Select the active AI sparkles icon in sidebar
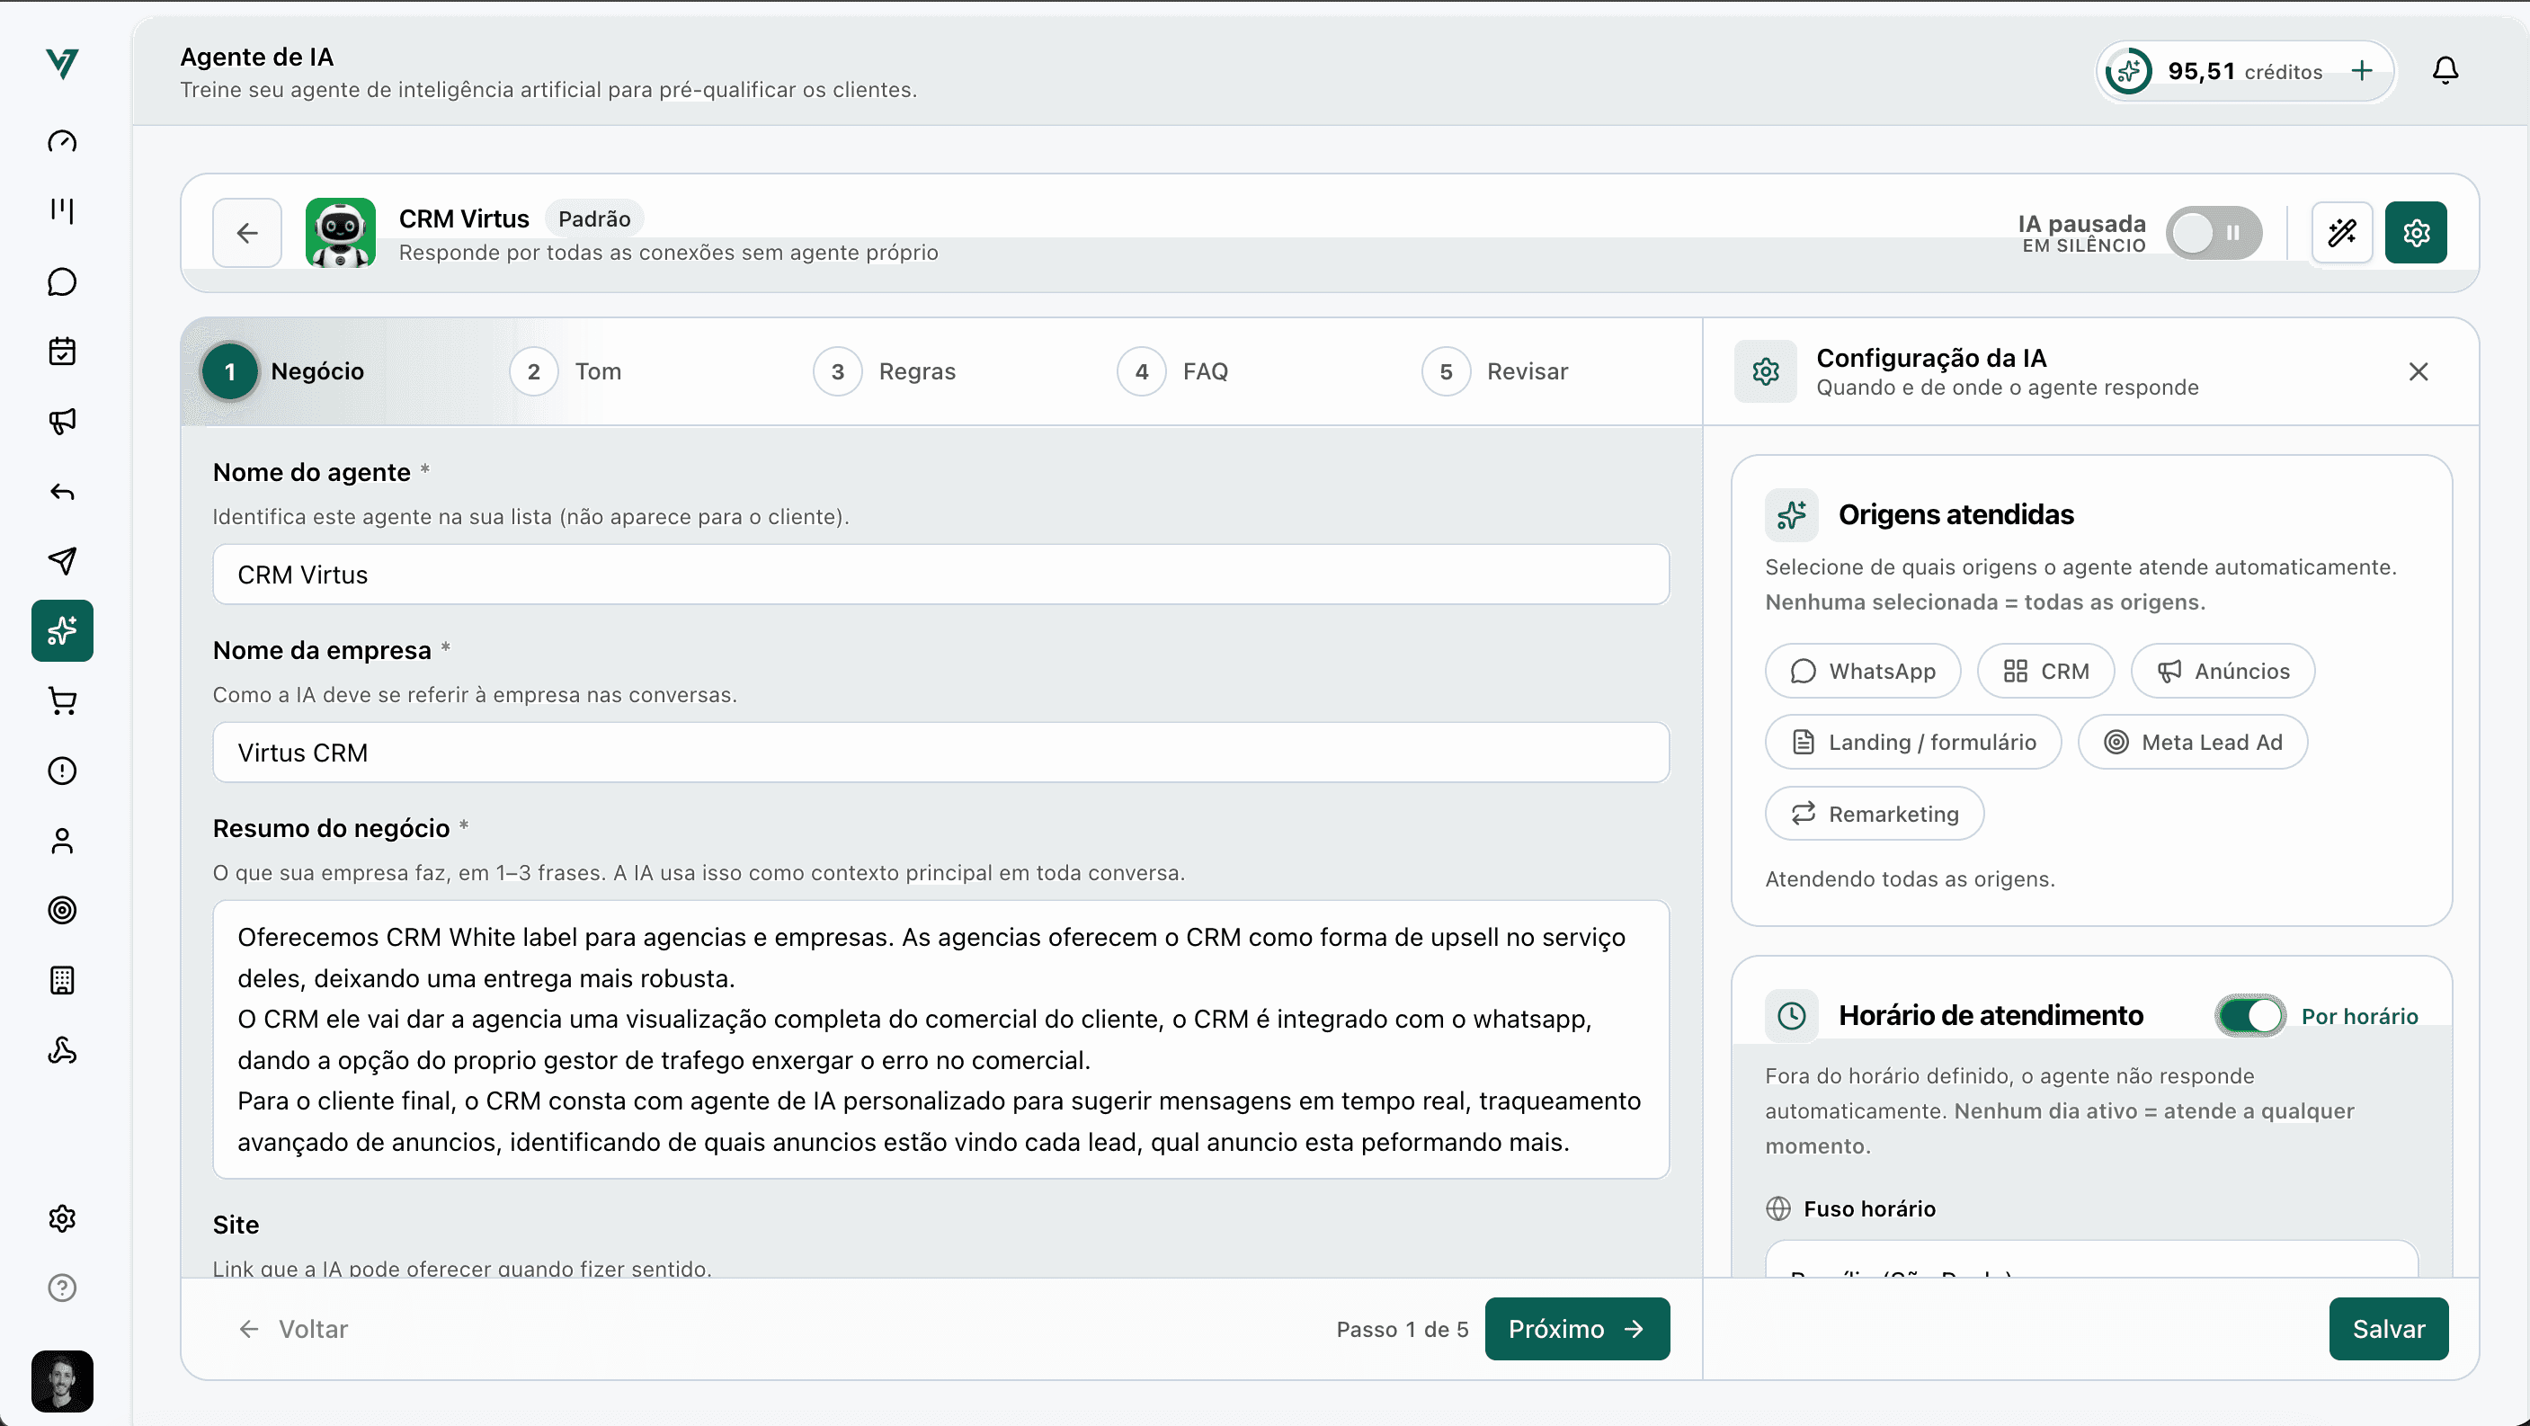The height and width of the screenshot is (1426, 2530). click(62, 630)
